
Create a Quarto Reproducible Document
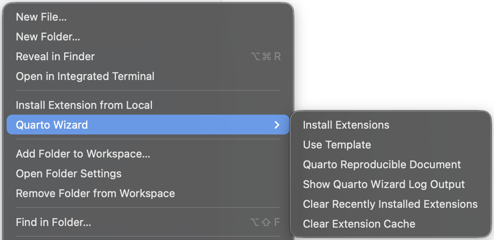point(381,164)
